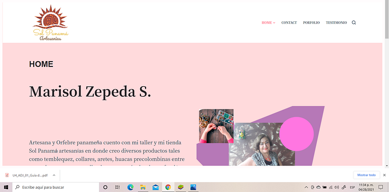
Task: Click the Sol Panamá Artesanías logo
Action: (x=51, y=23)
